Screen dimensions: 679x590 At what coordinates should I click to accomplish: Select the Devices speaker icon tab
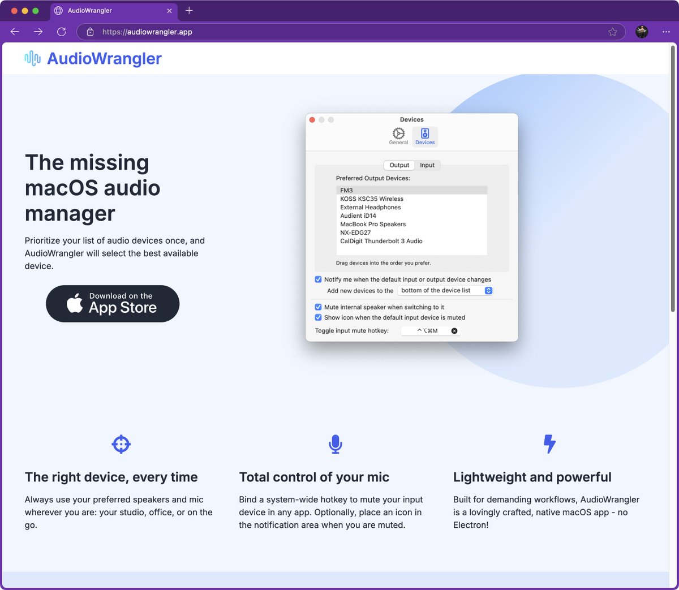click(425, 136)
